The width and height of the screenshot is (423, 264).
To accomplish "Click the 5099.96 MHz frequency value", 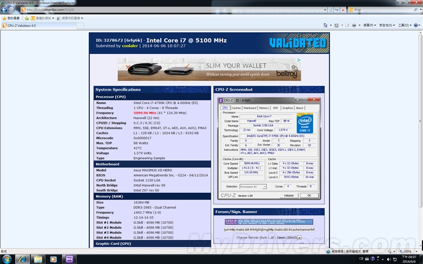I will 144,113.
